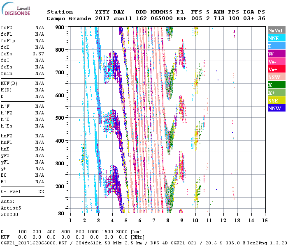Click the NNE legend color box
Screen dimensions: 288x246
[x=276, y=38]
